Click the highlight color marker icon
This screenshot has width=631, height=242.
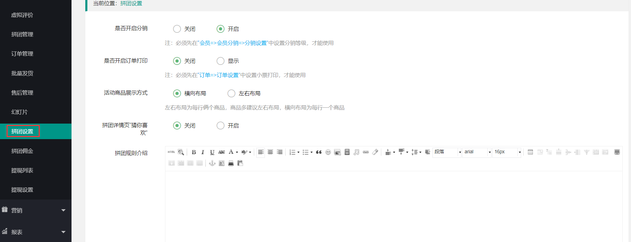pos(244,152)
